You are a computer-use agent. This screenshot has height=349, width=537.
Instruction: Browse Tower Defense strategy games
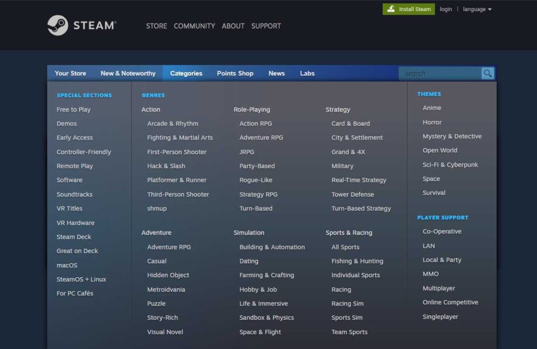(x=352, y=194)
